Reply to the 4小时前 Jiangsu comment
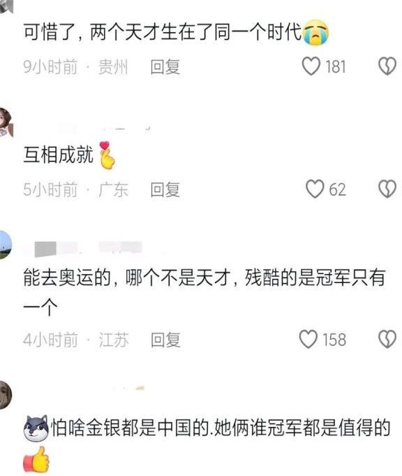 click(x=165, y=340)
